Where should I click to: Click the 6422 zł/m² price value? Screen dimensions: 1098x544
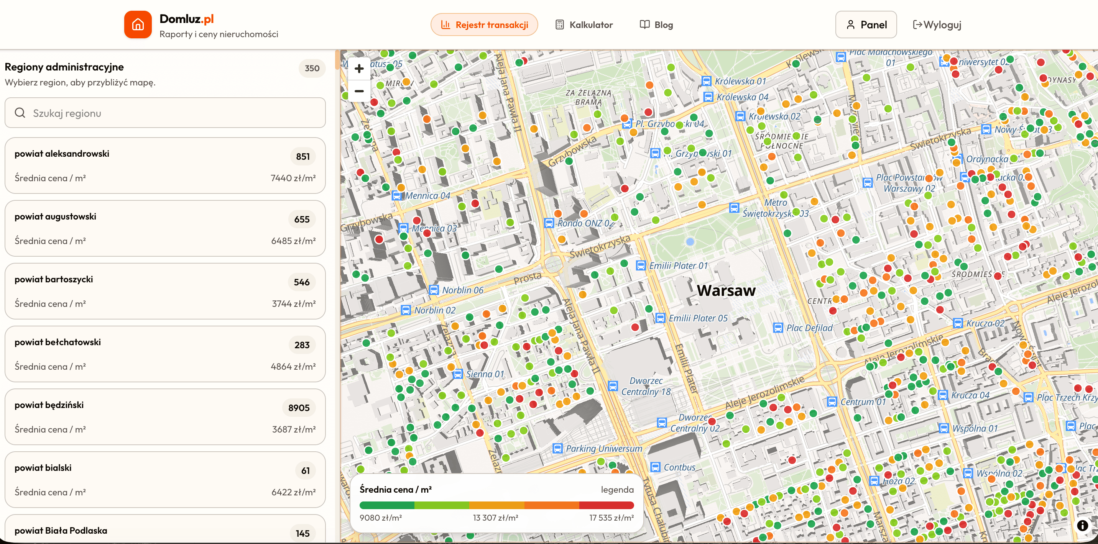(x=294, y=492)
